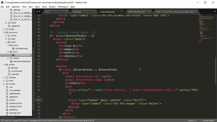Toggle the side bar panel switcher icon

(x=2, y=121)
